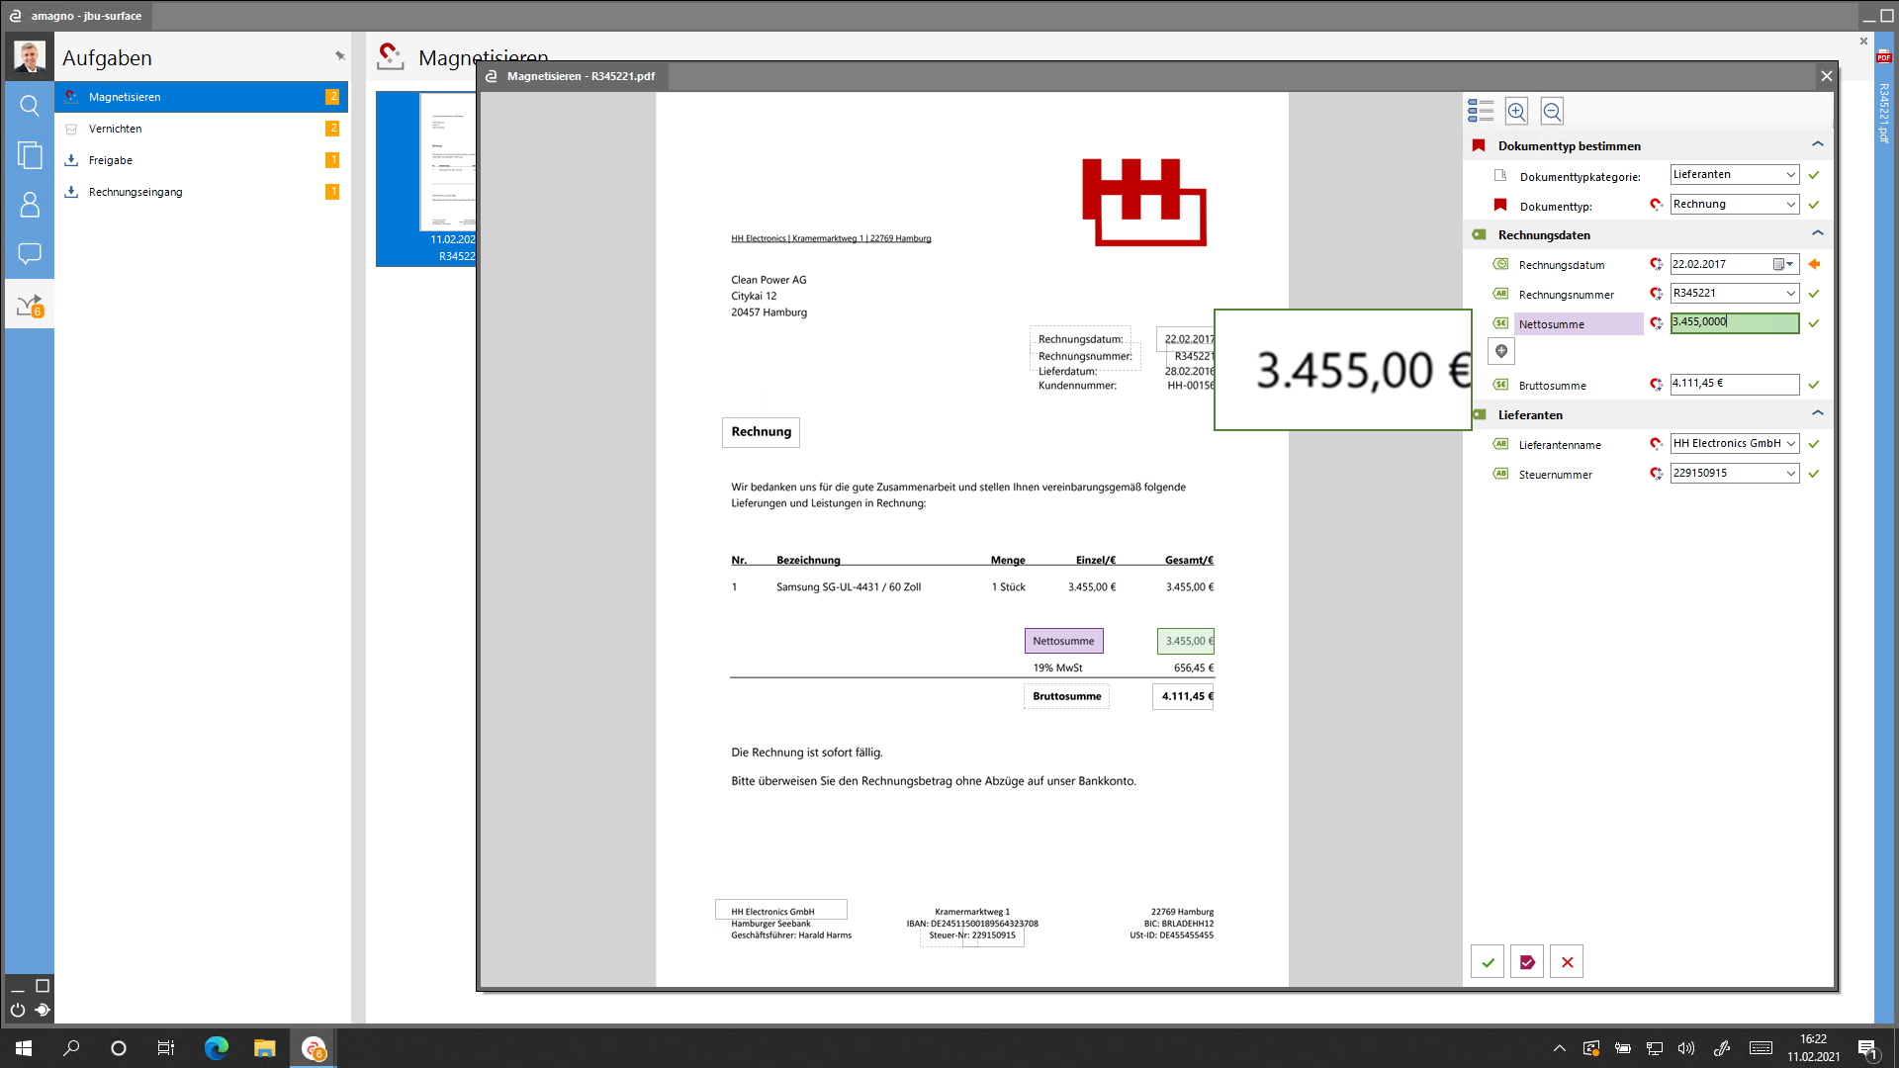Click the list view icon above Dokumenttyp bestimmen
1899x1068 pixels.
coord(1481,112)
